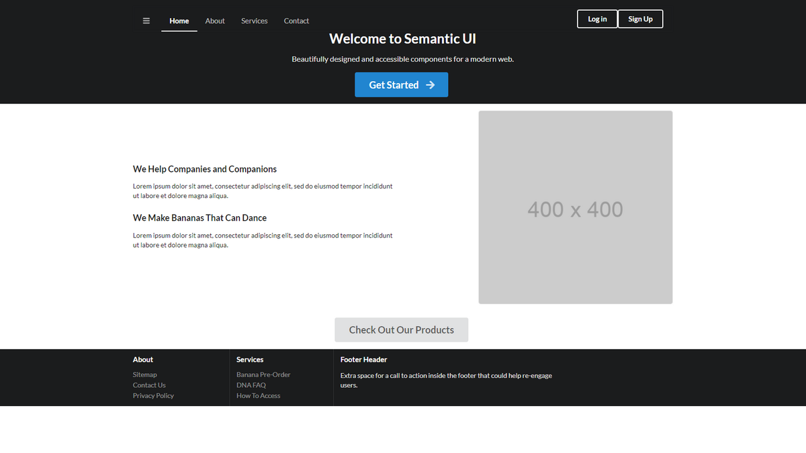Open the hamburger sidebar menu icon
The height and width of the screenshot is (453, 806).
(x=146, y=21)
